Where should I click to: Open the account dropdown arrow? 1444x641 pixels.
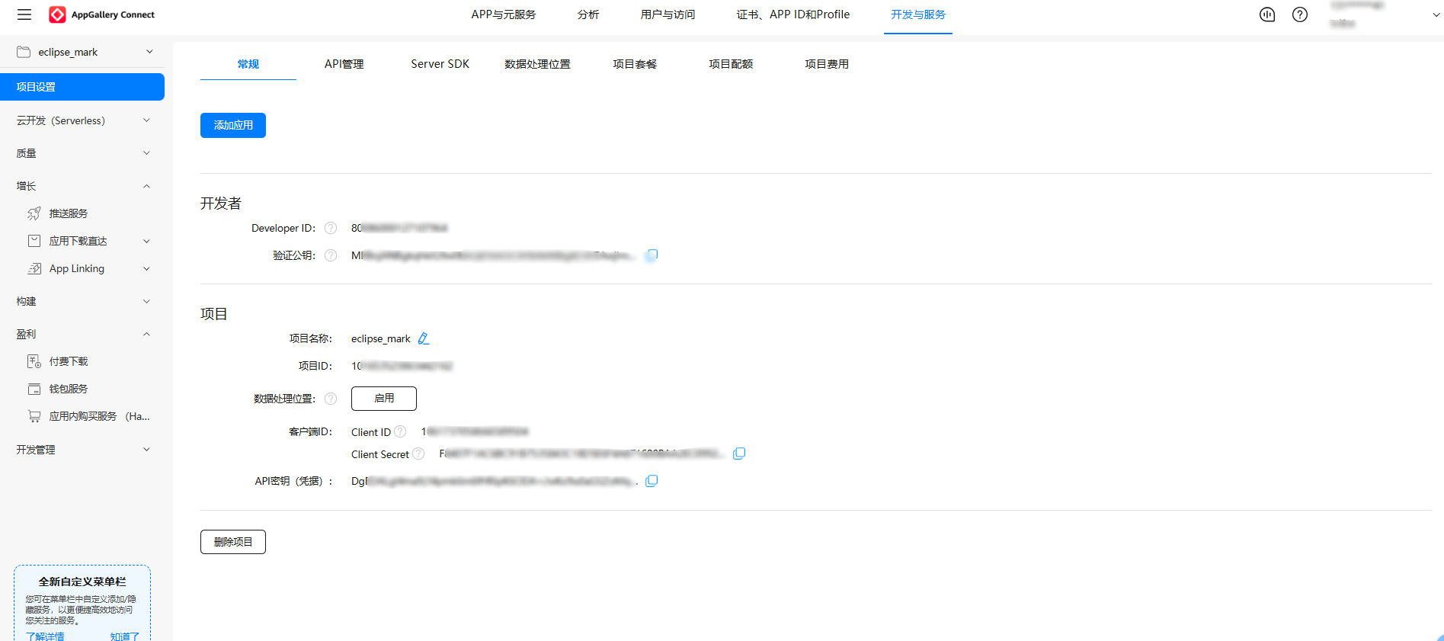pos(1436,14)
